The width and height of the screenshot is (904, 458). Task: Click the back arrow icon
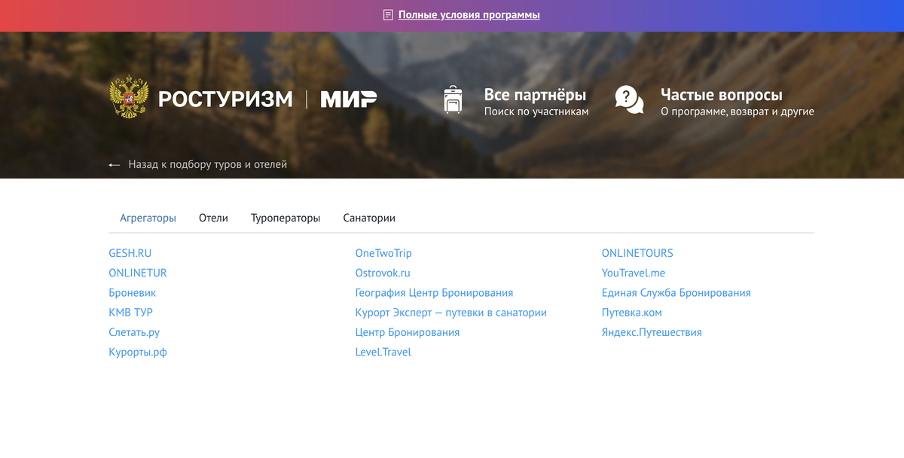coord(115,164)
